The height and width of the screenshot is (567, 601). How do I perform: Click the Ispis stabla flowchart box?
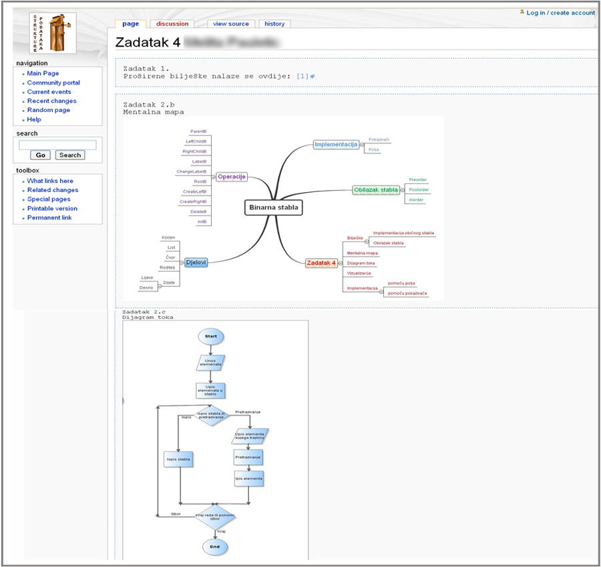click(x=178, y=459)
